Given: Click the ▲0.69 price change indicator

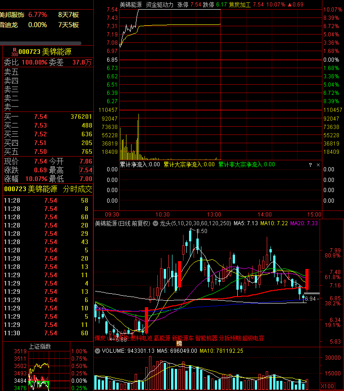Looking at the screenshot, I should (x=295, y=5).
